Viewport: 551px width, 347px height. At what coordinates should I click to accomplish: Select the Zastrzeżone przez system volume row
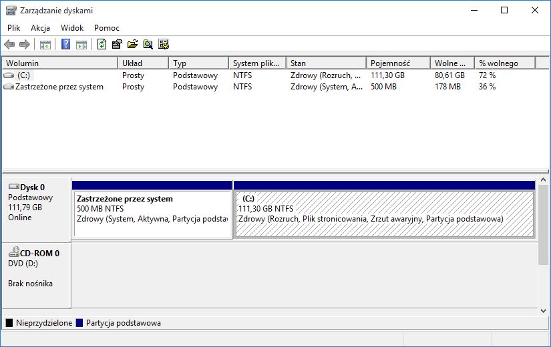(269, 87)
